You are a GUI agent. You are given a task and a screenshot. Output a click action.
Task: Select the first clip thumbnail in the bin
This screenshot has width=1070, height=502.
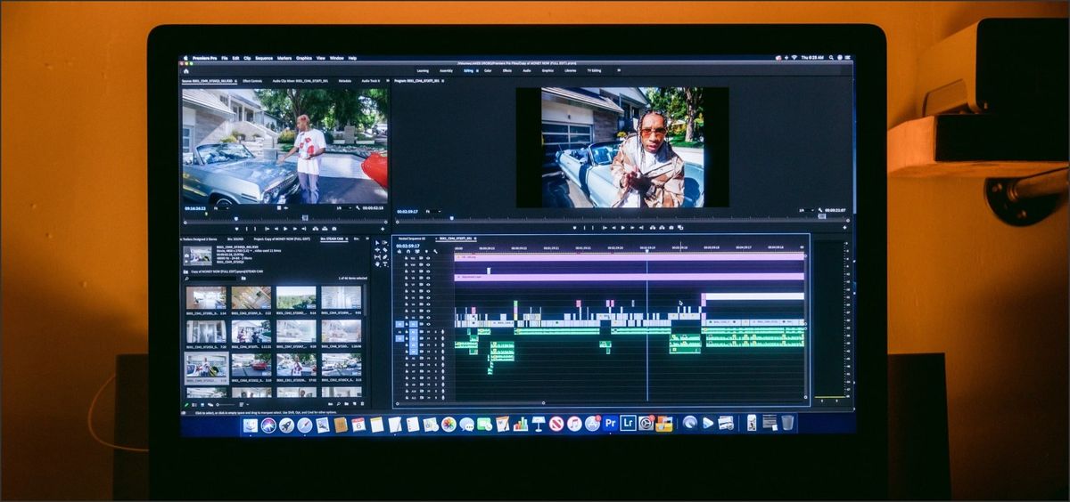coord(206,298)
